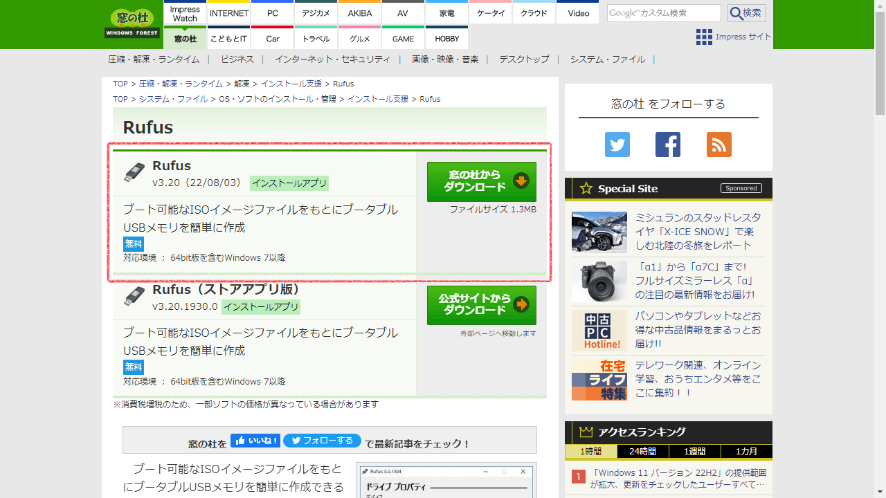The height and width of the screenshot is (498, 886).
Task: Open the Video site tab
Action: 579,13
